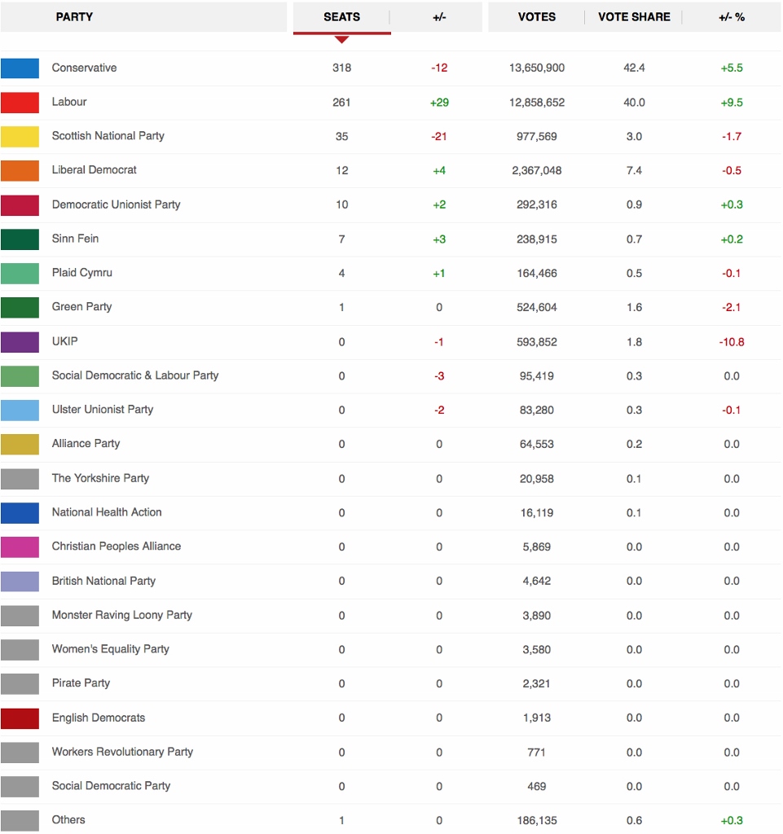Select the Conservative party name
Viewport: 783px width, 834px height.
click(x=84, y=68)
